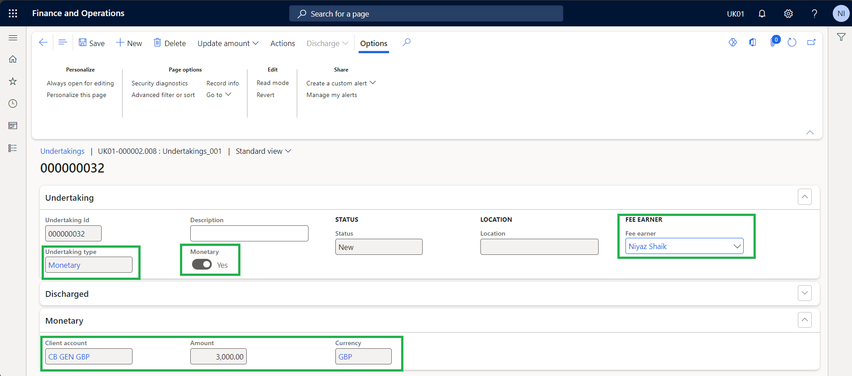
Task: Click the notifications bell icon
Action: click(762, 14)
